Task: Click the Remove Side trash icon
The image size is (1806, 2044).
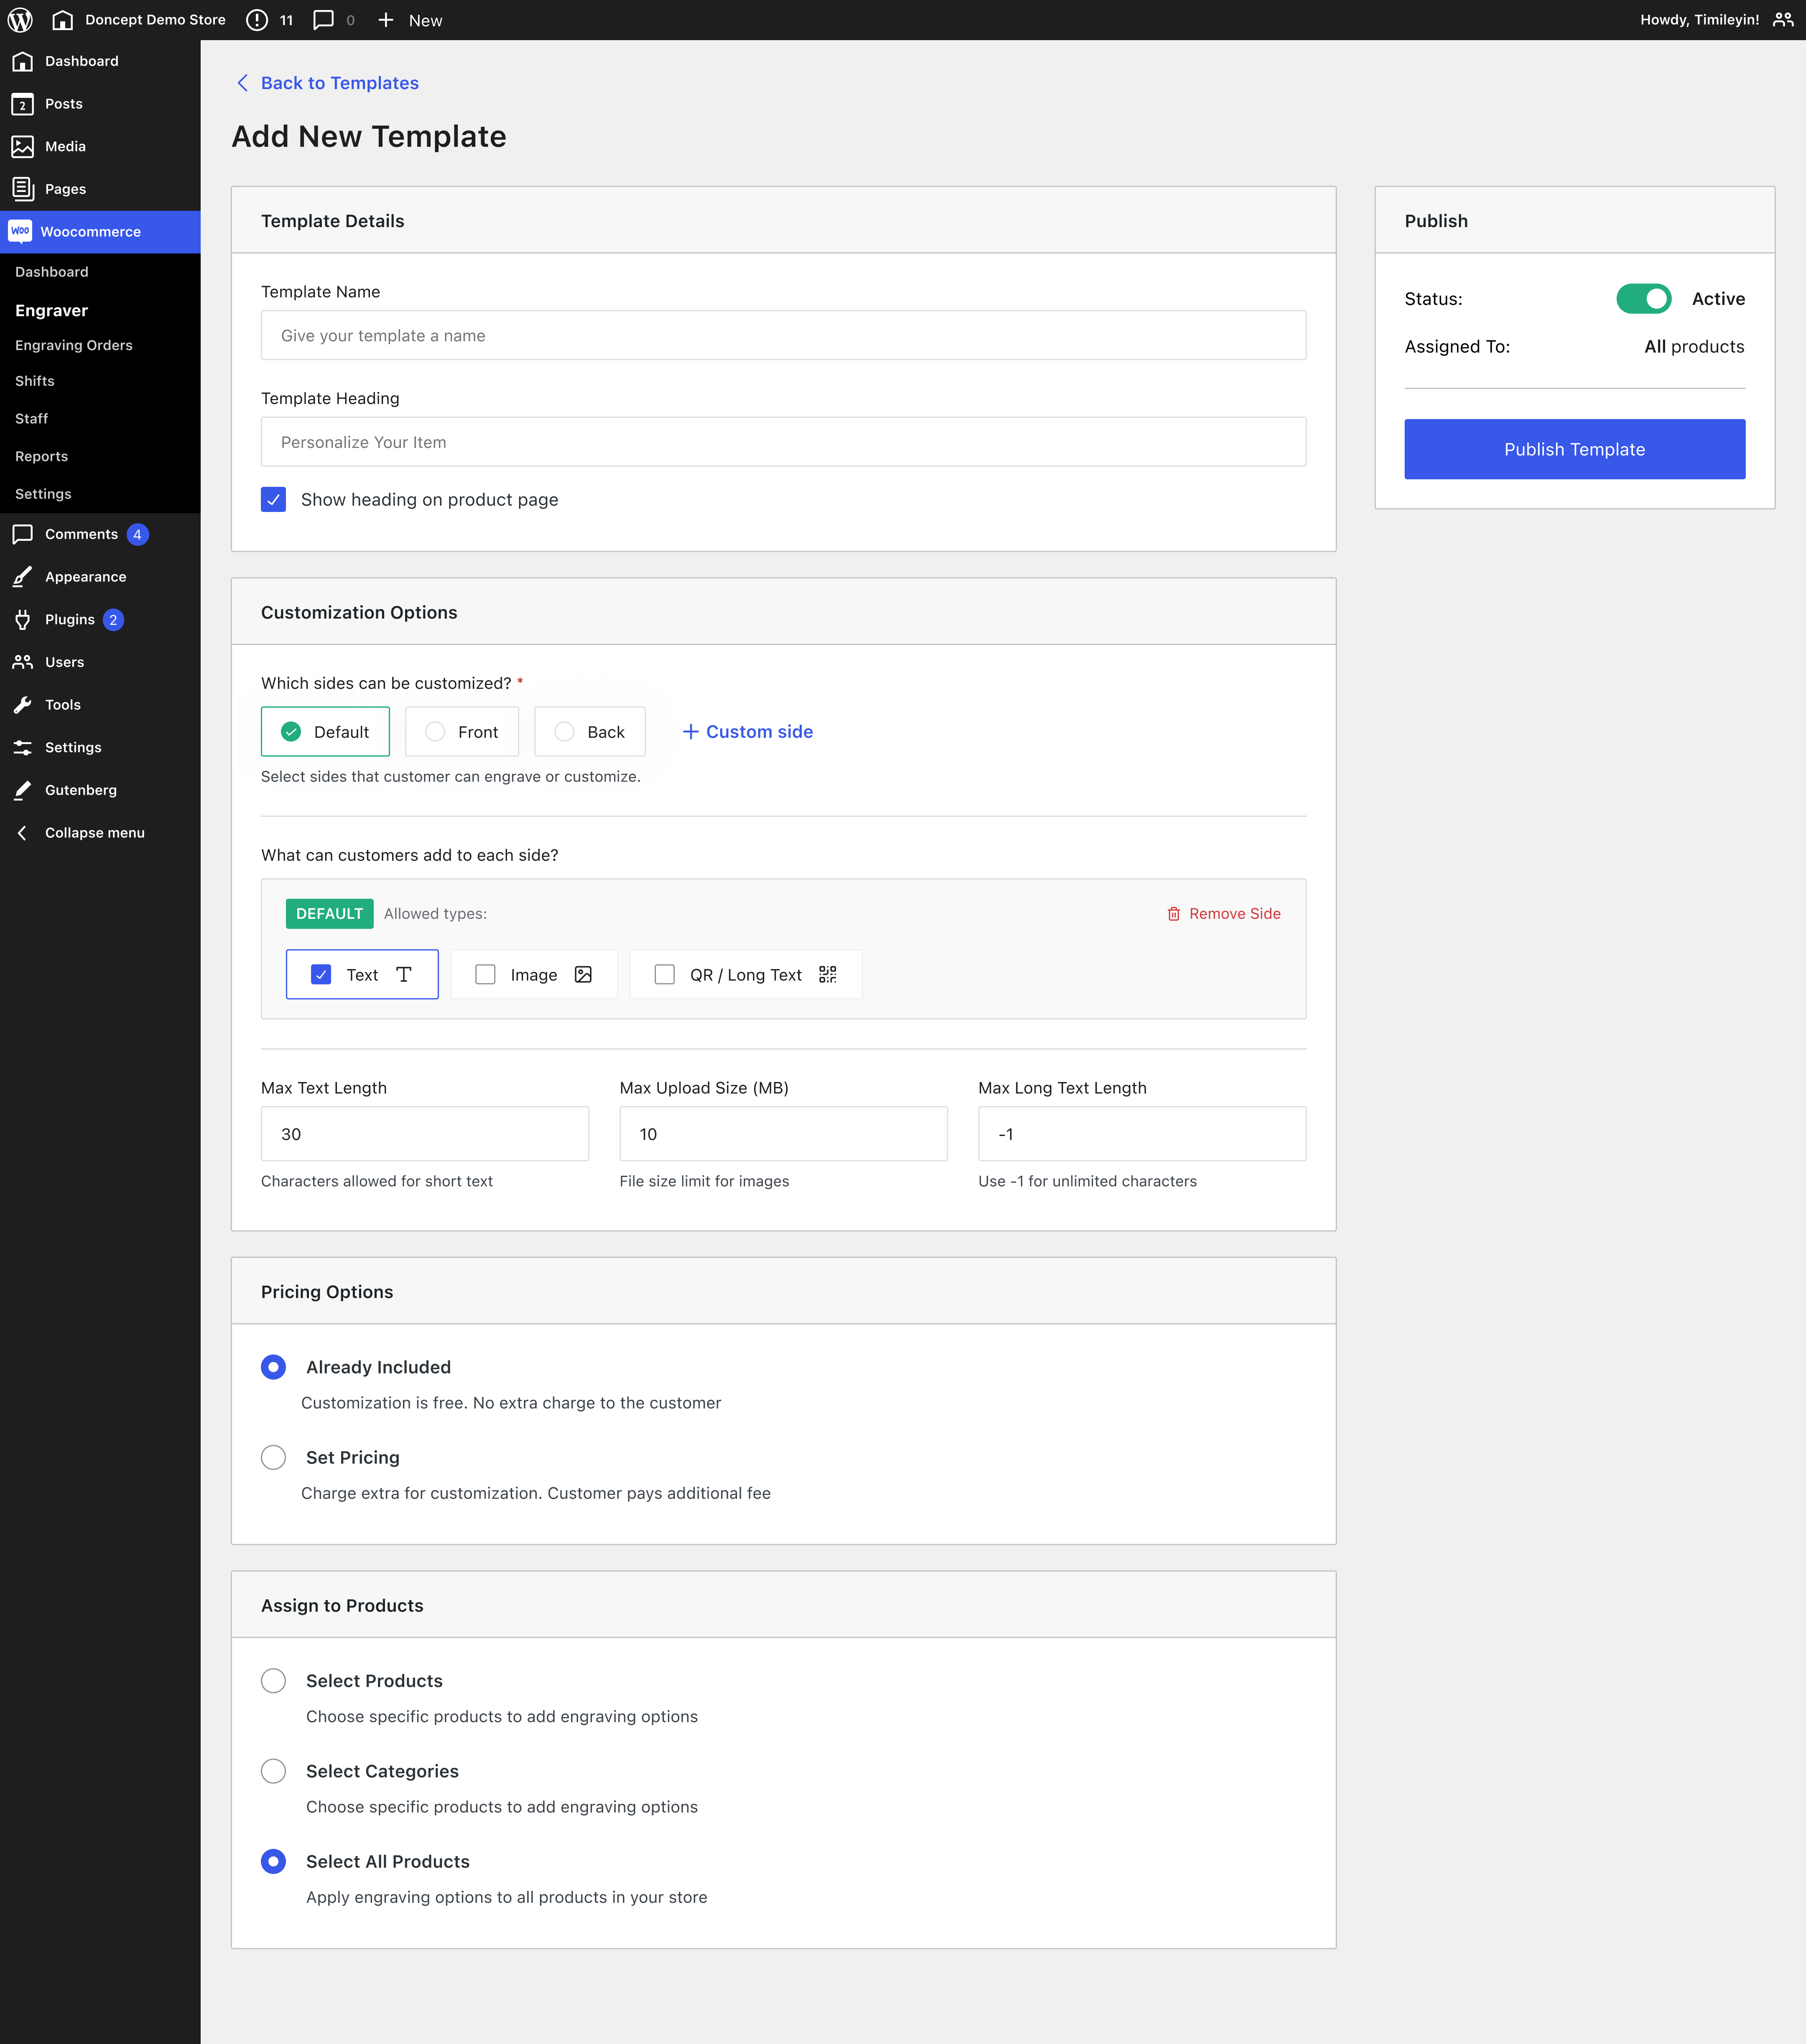Action: click(1174, 914)
